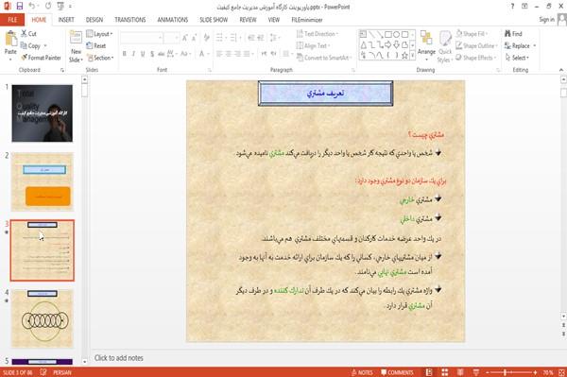Select slide 4 thumbnail with circles diagram

pyautogui.click(x=43, y=318)
